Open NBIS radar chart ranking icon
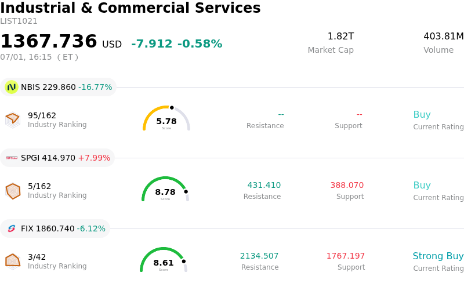 point(13,120)
